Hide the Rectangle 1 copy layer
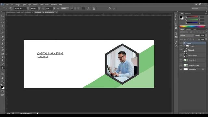Screen dimensions: 208x117 (181, 65)
